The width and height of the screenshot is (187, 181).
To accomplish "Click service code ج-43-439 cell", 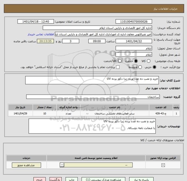I will coord(161,113).
